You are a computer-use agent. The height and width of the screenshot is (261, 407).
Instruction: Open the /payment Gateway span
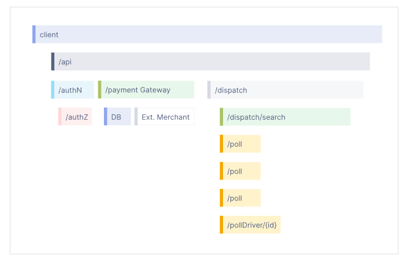pos(147,90)
